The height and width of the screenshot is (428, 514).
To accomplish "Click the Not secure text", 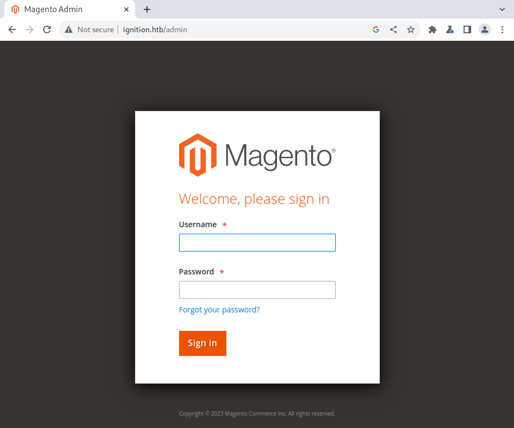I will [x=95, y=30].
